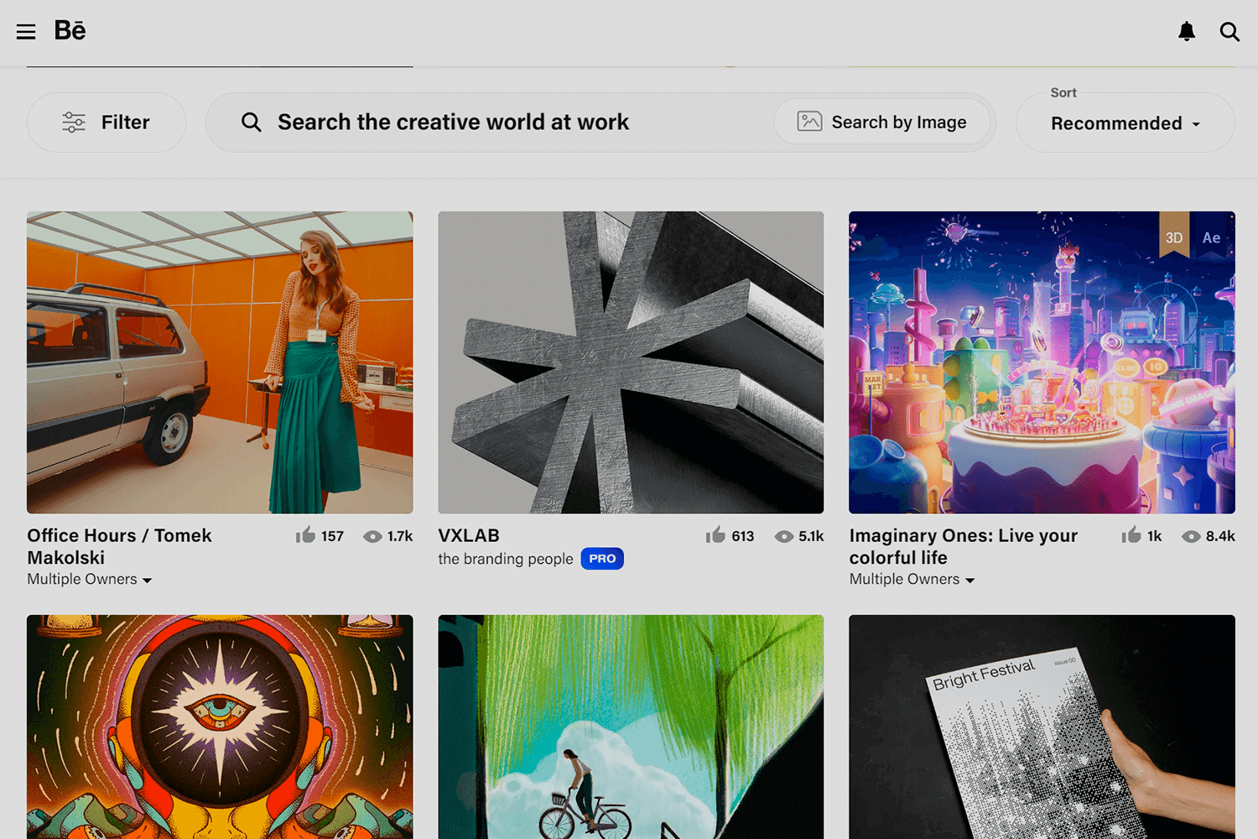
Task: Open the Recommended sort dropdown
Action: pyautogui.click(x=1125, y=123)
